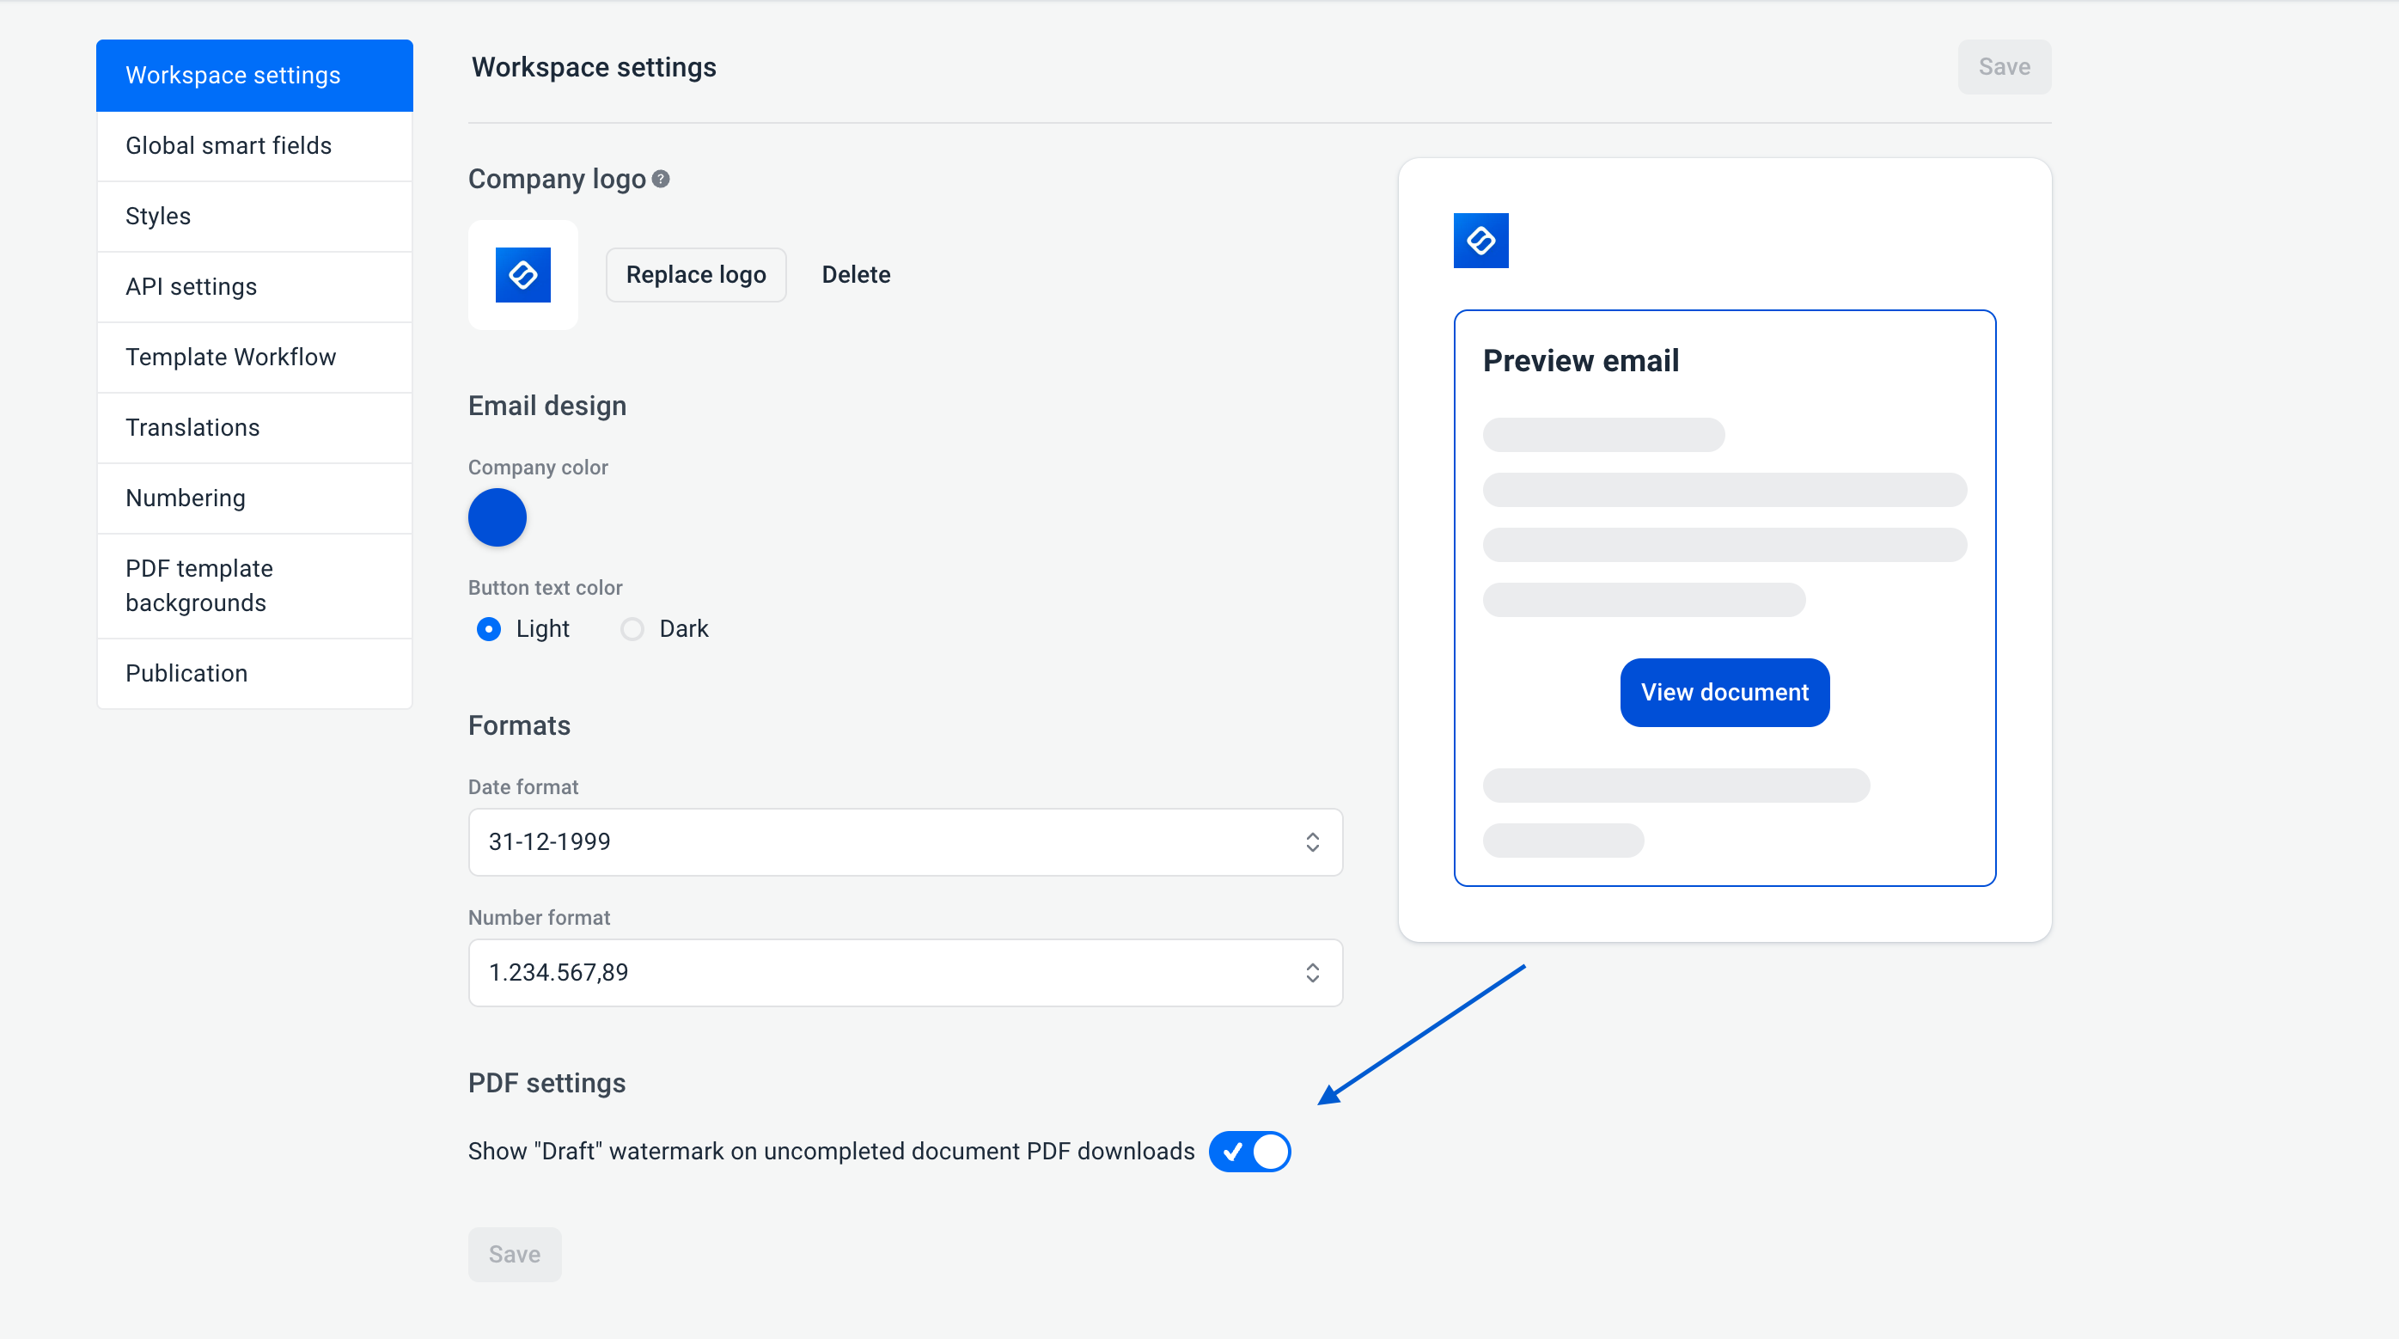Click the Number format chevron arrows

coord(1311,973)
